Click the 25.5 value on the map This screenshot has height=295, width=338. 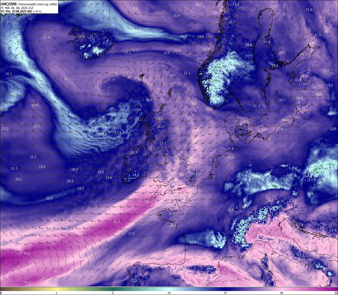(326, 71)
